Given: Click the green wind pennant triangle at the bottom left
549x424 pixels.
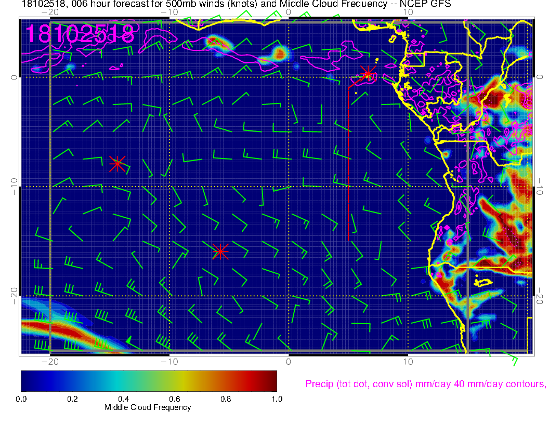Looking at the screenshot, I should pos(128,339).
